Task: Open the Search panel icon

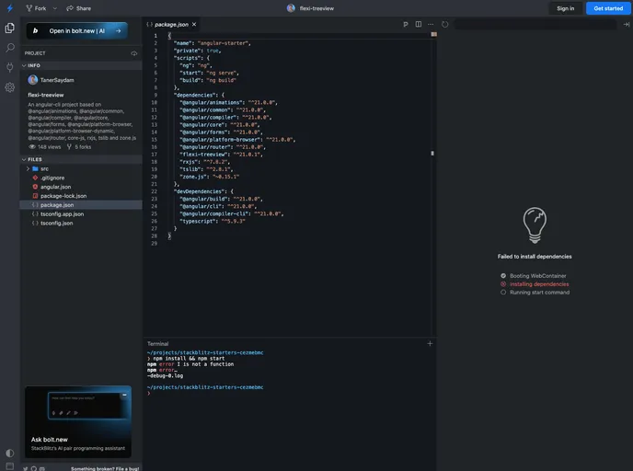Action: 10,48
